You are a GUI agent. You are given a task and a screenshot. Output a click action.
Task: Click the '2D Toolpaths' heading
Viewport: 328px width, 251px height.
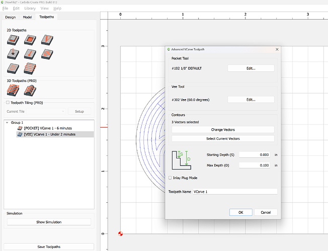17,30
